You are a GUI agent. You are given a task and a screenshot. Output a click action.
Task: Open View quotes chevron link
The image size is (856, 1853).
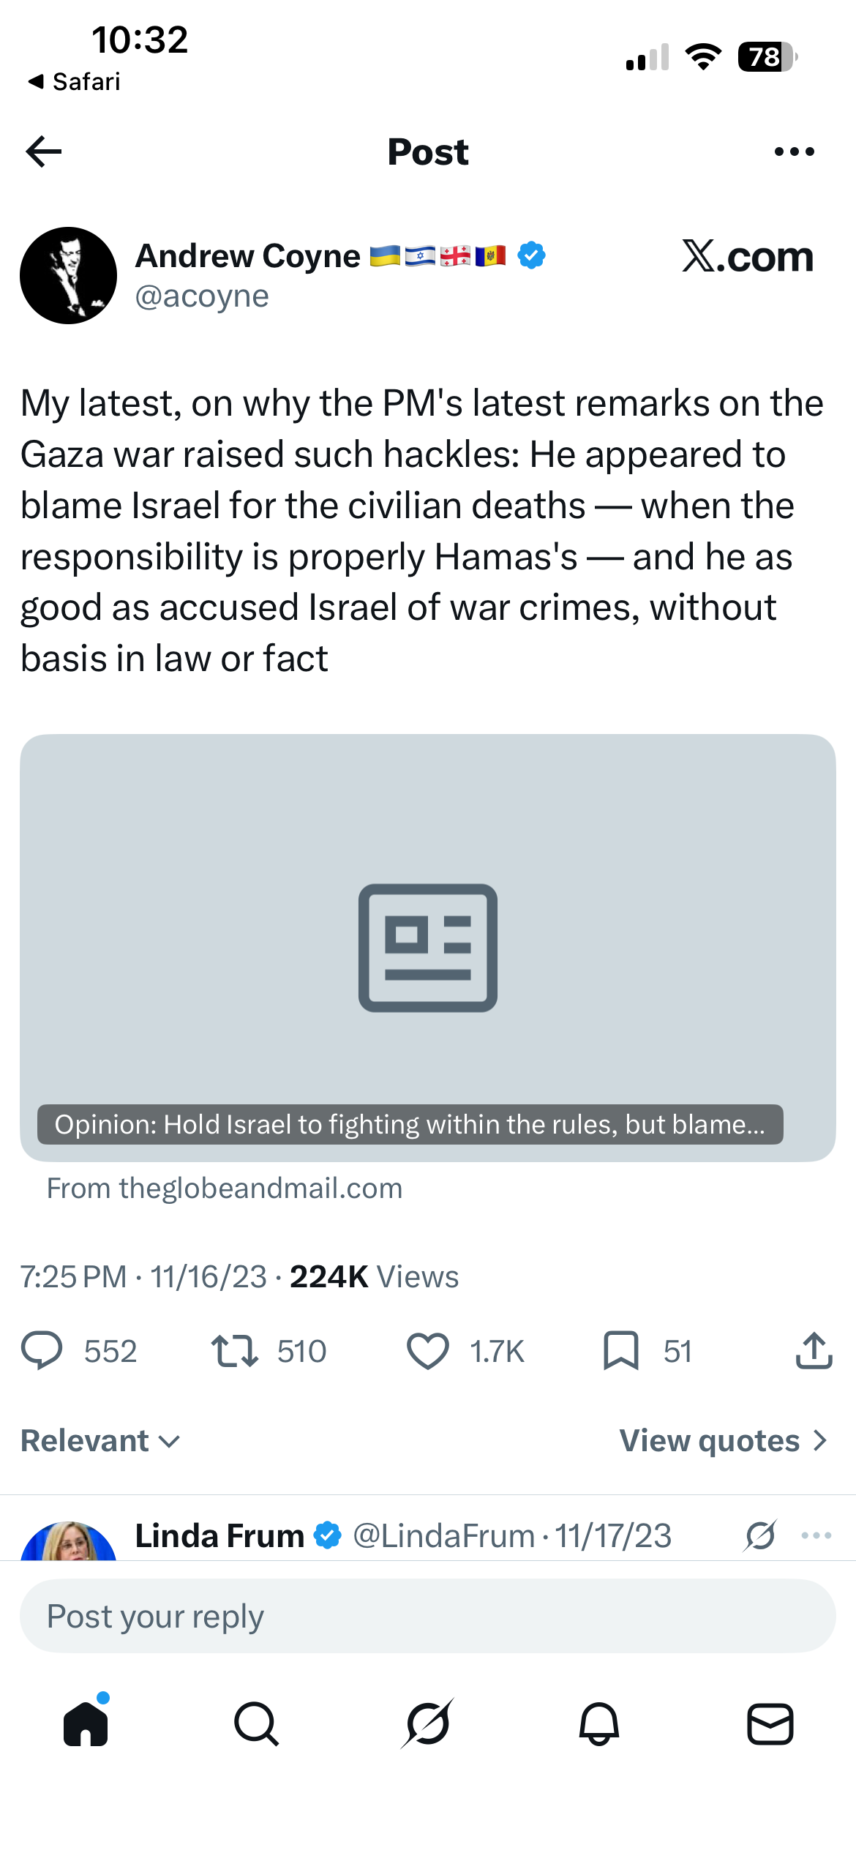tap(724, 1440)
